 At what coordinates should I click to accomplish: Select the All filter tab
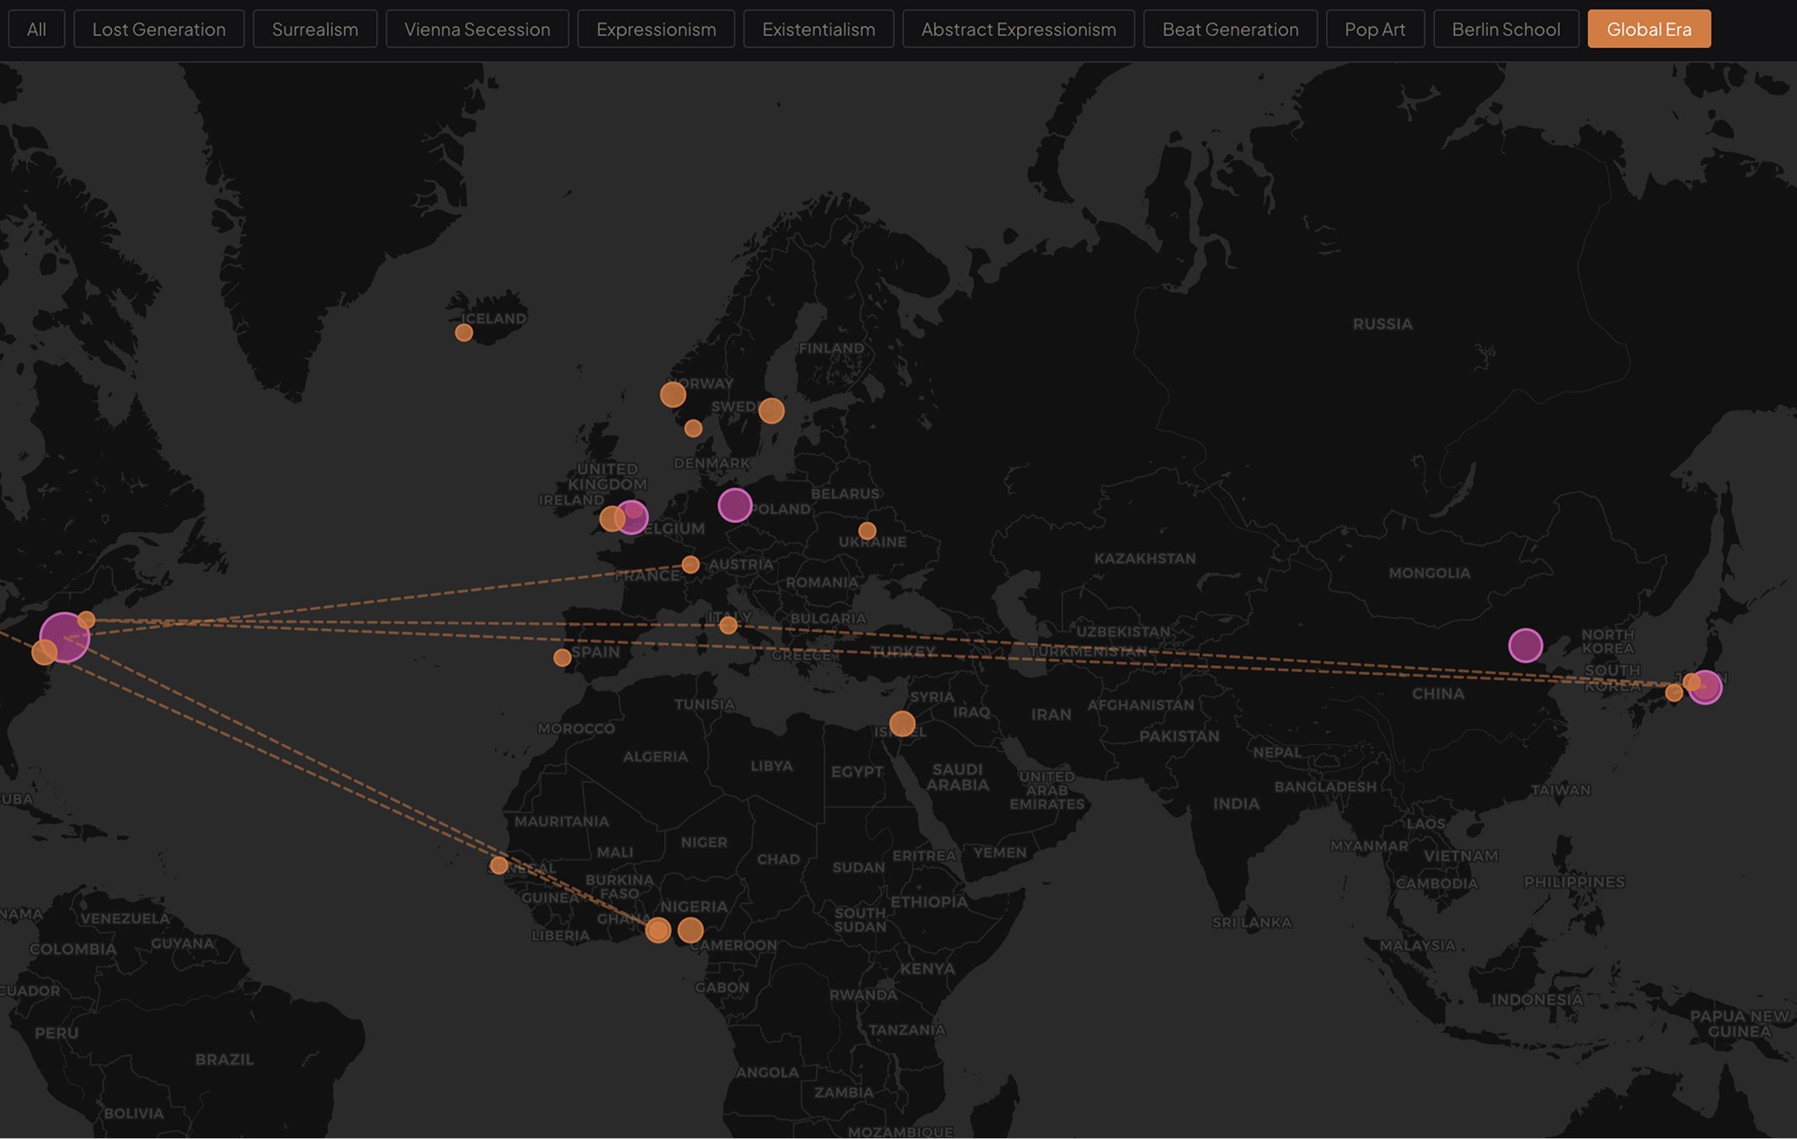[36, 29]
